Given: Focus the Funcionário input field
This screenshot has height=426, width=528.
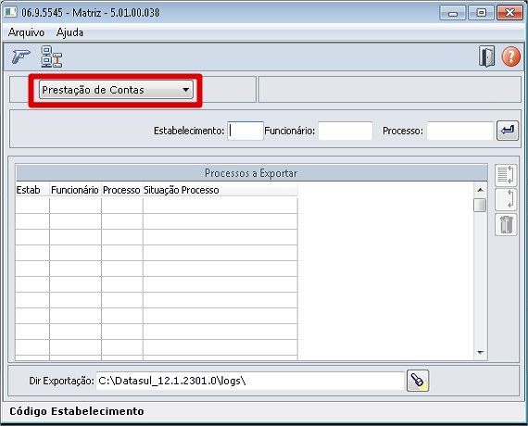Looking at the screenshot, I should (x=346, y=131).
